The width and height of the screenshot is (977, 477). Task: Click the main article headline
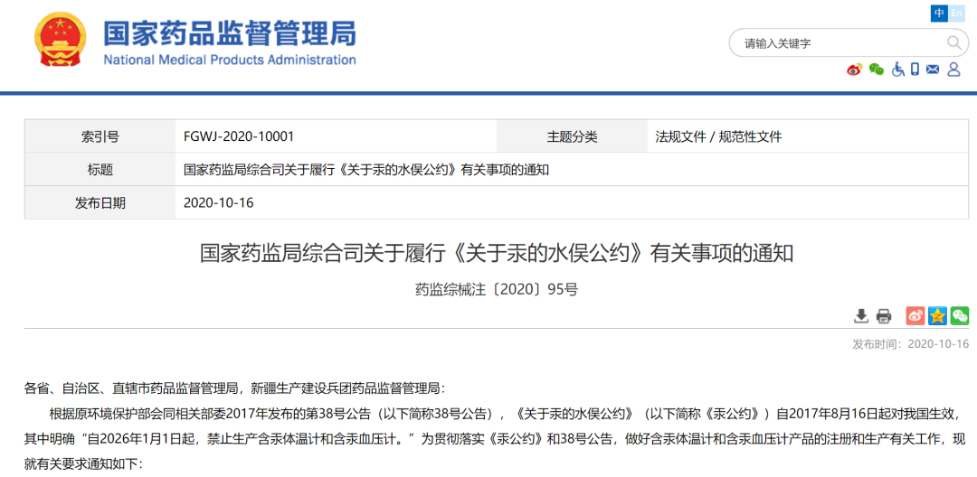click(496, 254)
